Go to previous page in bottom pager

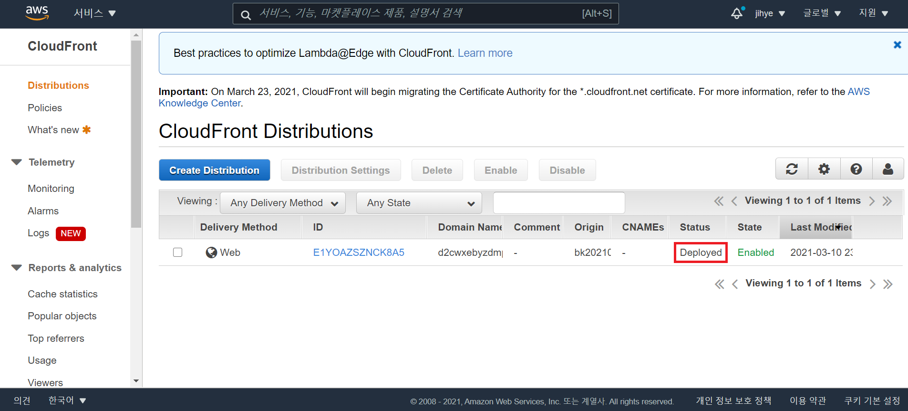click(x=735, y=284)
